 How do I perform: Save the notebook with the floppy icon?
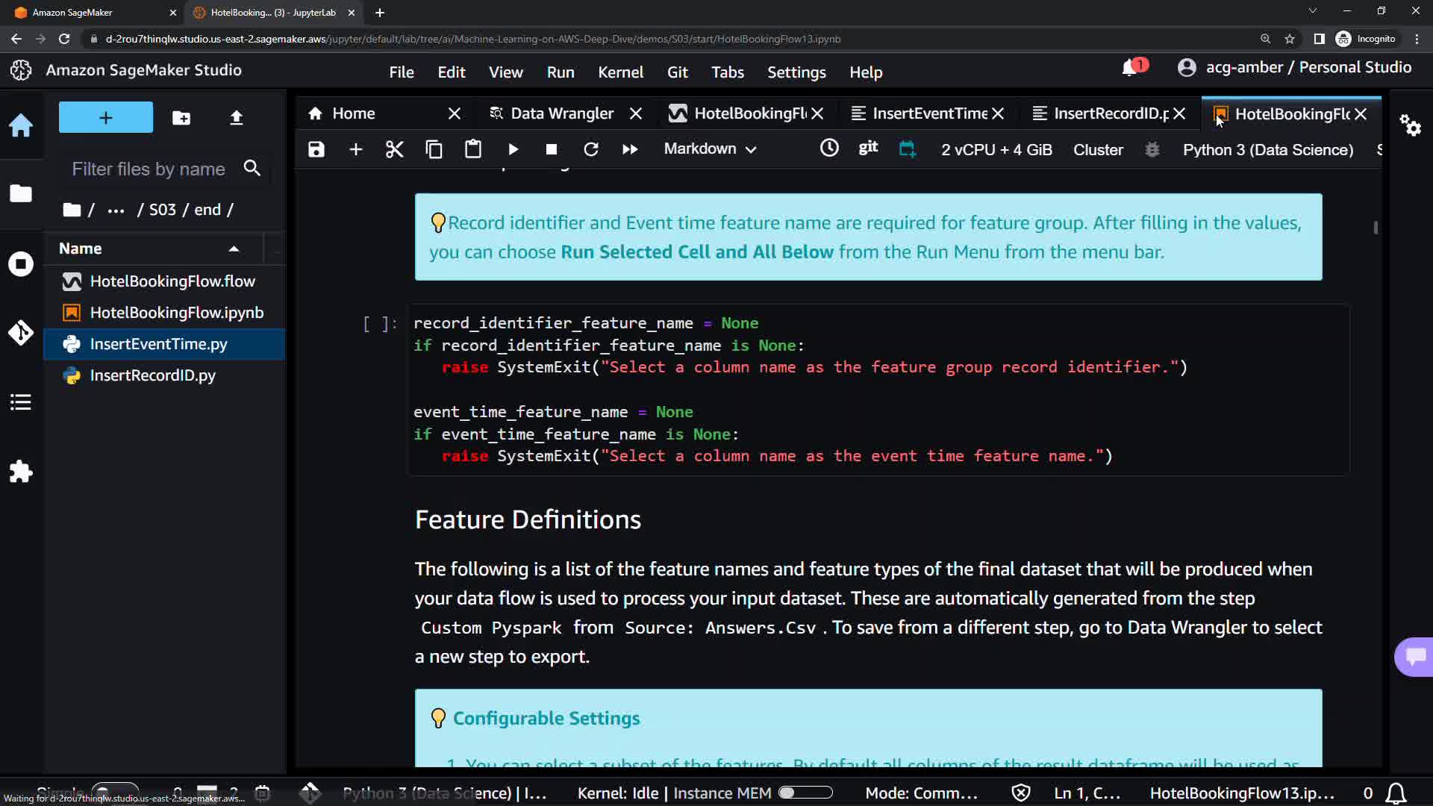(x=316, y=149)
